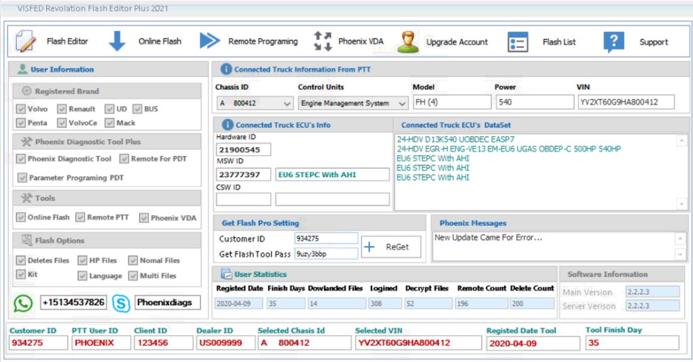Click the Customer ID field in Flash Pro Setting
This screenshot has width=693, height=362.
[x=326, y=238]
